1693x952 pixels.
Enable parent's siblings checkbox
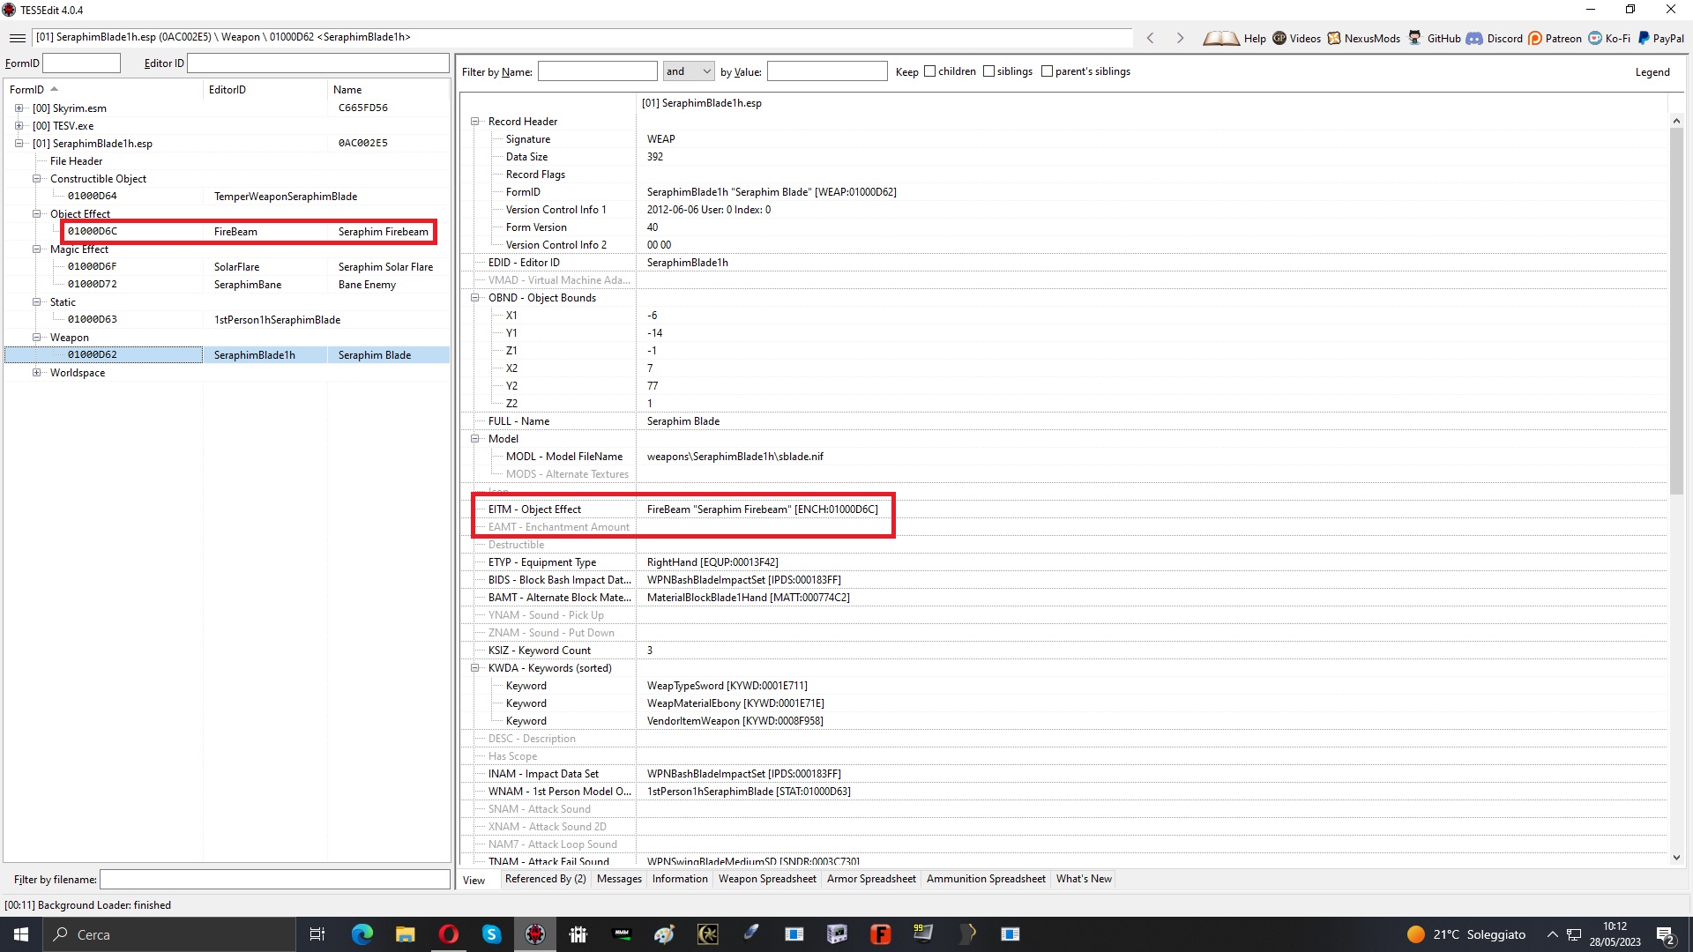(1047, 71)
